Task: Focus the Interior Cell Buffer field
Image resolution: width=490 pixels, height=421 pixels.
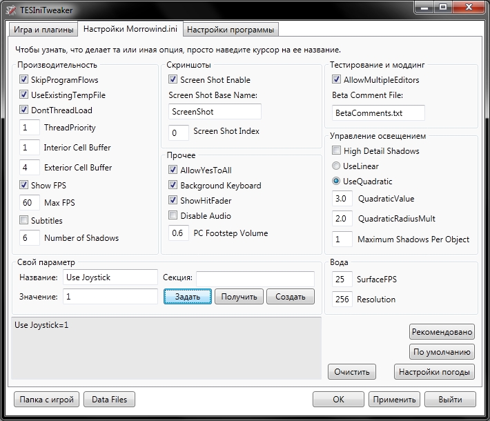Action: coord(30,148)
